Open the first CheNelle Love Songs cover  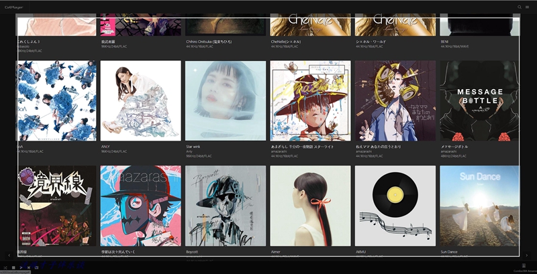point(310,25)
